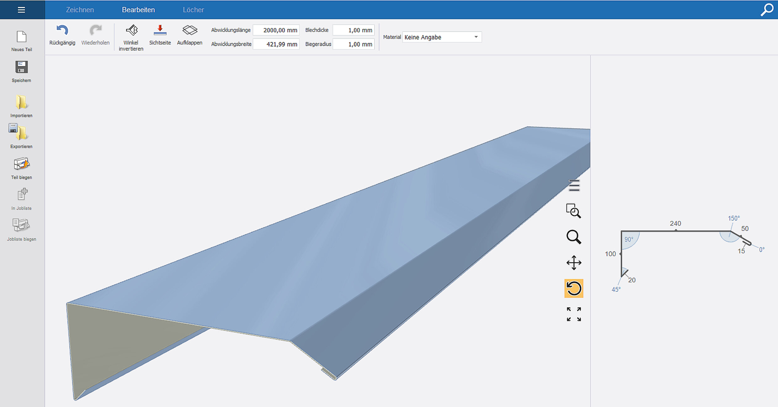
Task: Activate the pan move arrows tool
Action: point(573,263)
